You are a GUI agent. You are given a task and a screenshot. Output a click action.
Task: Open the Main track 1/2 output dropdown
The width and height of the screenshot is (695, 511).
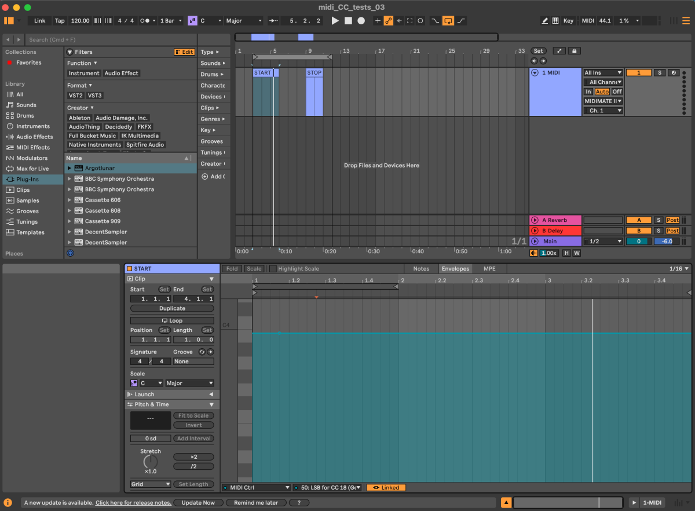tap(603, 241)
